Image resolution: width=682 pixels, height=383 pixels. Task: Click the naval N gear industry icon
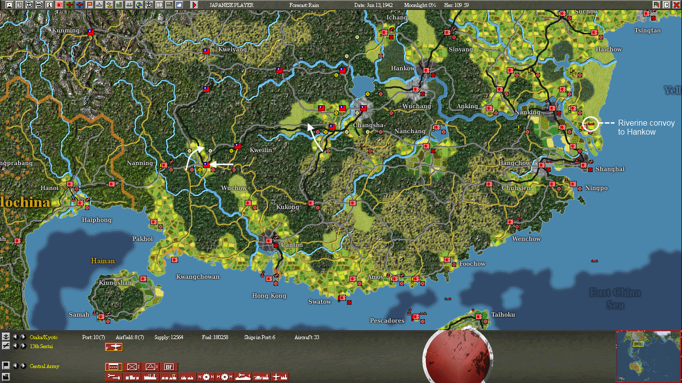pyautogui.click(x=206, y=377)
